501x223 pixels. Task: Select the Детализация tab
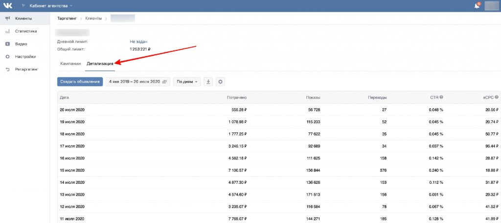[100, 64]
